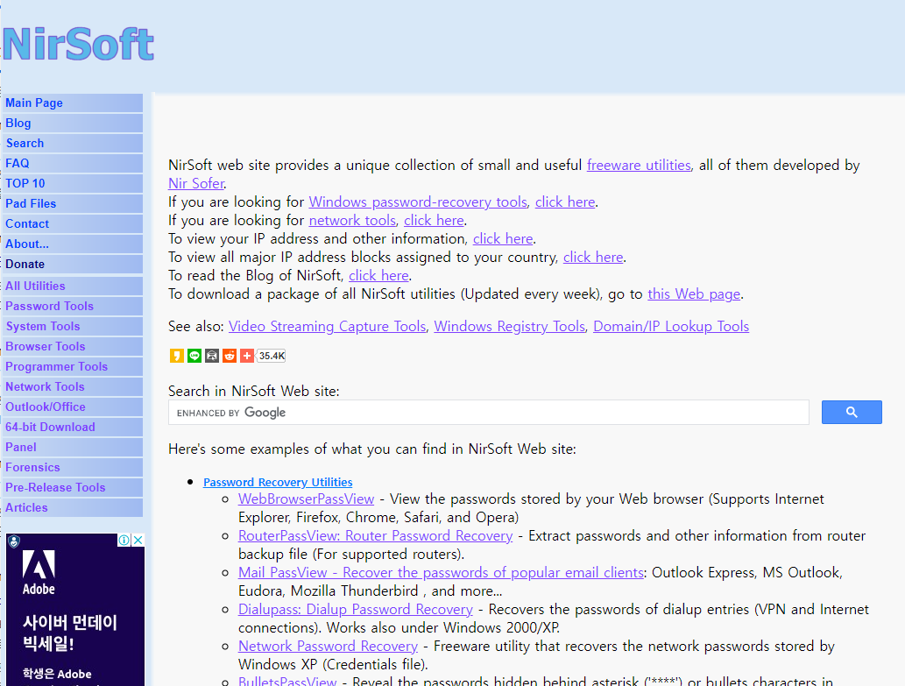This screenshot has width=905, height=686.
Task: Share via the yellow Kakao share icon
Action: (177, 356)
